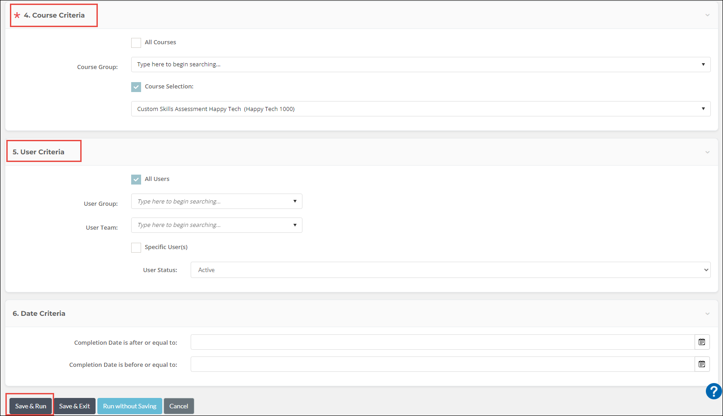Collapse the Course Criteria section chevron
This screenshot has height=416, width=723.
(707, 15)
